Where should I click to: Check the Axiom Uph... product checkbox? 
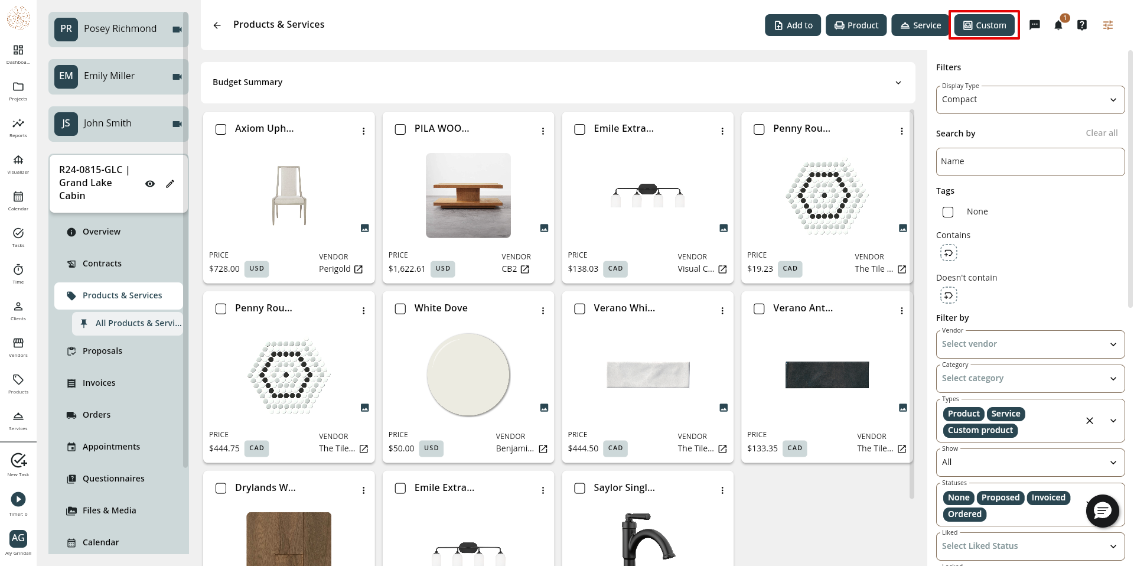click(221, 129)
